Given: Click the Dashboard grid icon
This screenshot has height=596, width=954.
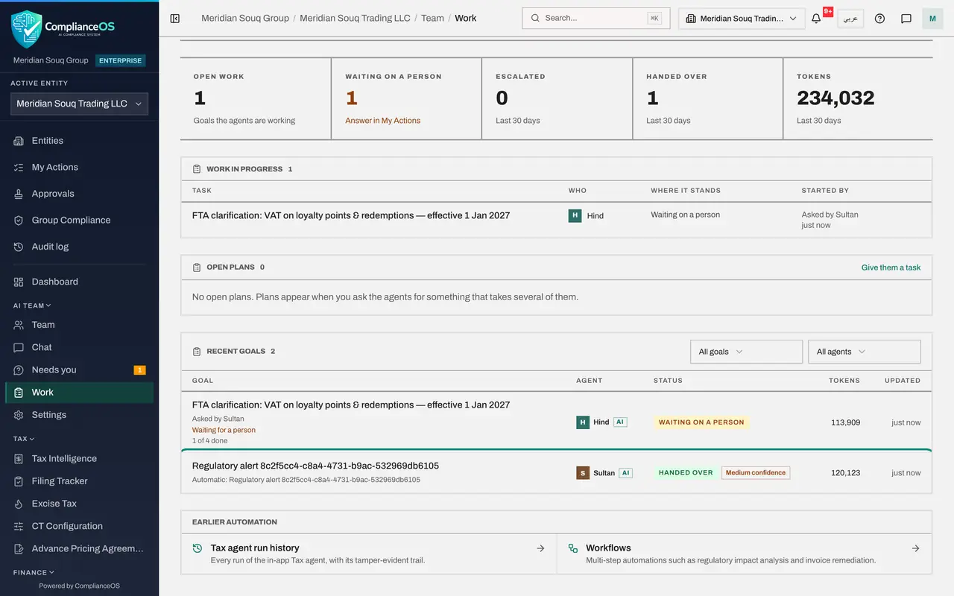Looking at the screenshot, I should [x=19, y=282].
